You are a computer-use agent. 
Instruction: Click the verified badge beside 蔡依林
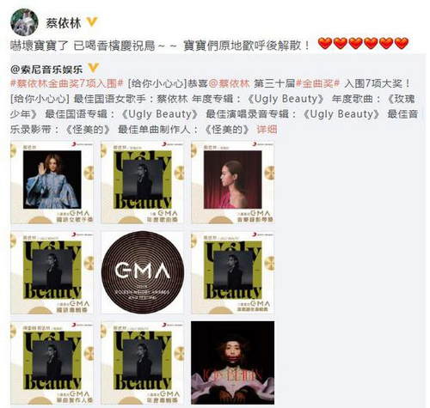pos(92,21)
